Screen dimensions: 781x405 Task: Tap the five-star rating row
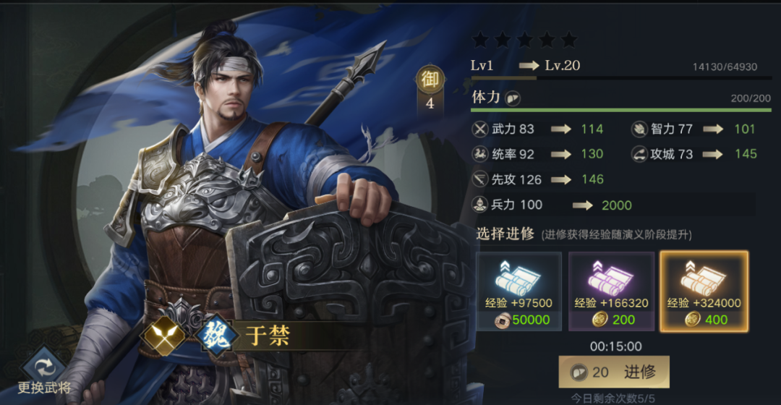524,40
